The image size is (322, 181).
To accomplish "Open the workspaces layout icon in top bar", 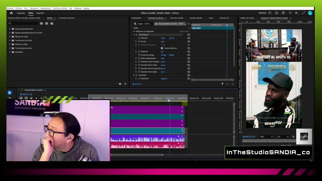I will pos(270,13).
